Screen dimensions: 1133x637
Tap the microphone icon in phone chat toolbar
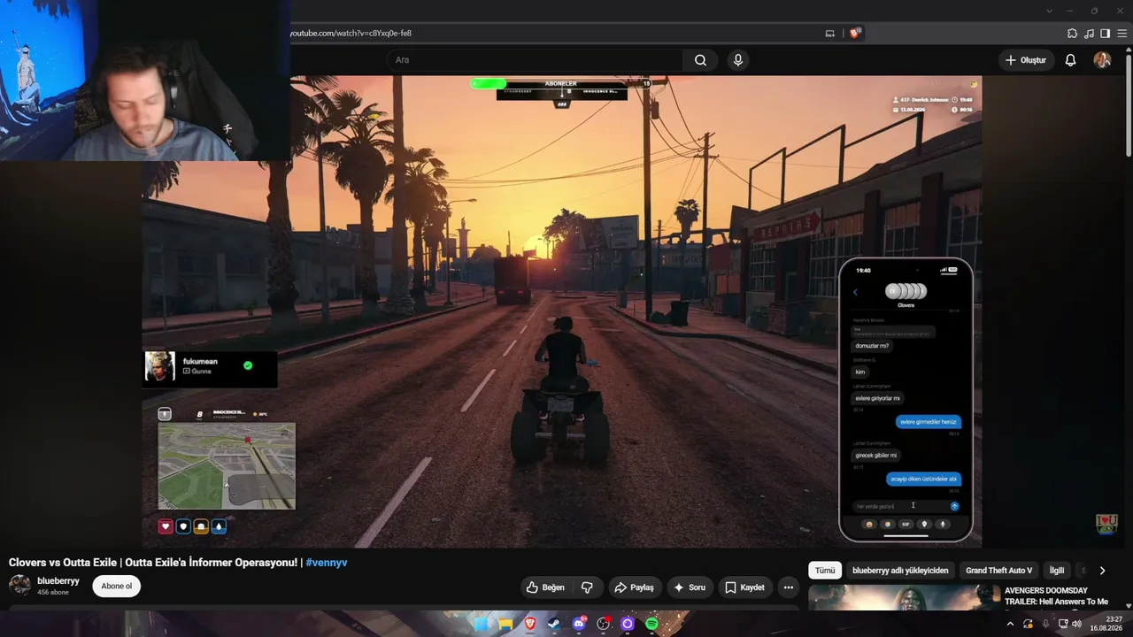[943, 524]
